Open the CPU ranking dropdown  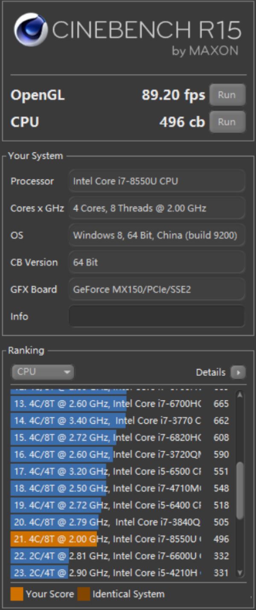click(43, 372)
